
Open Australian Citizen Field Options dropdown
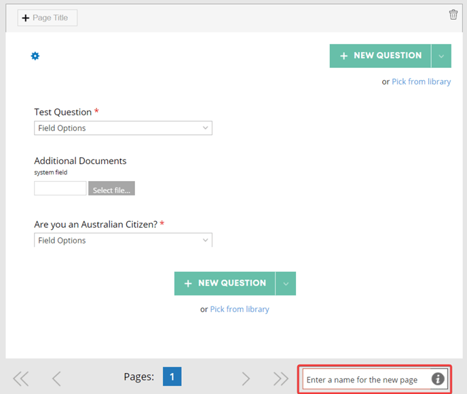pos(123,240)
